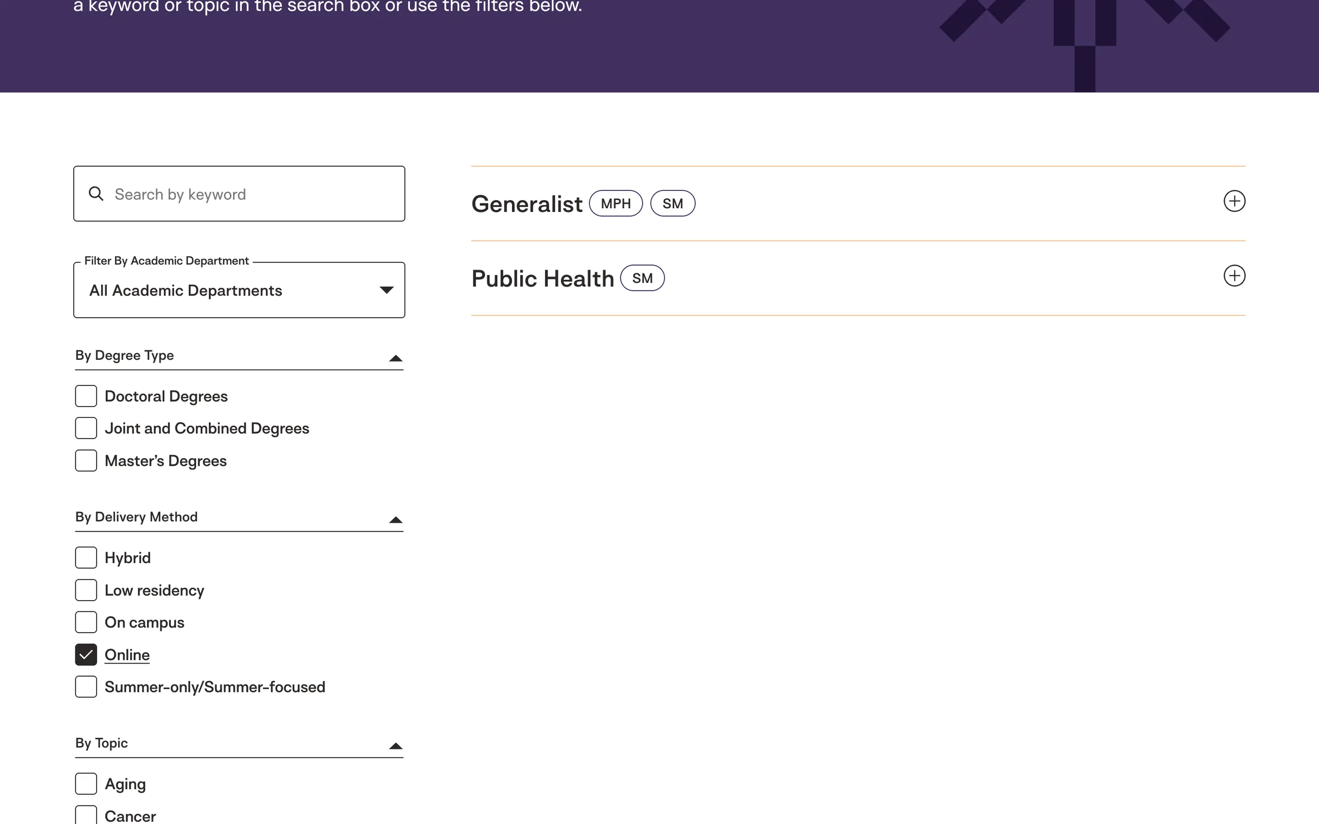Image resolution: width=1319 pixels, height=824 pixels.
Task: Check the Cancer topic checkbox
Action: pos(86,816)
